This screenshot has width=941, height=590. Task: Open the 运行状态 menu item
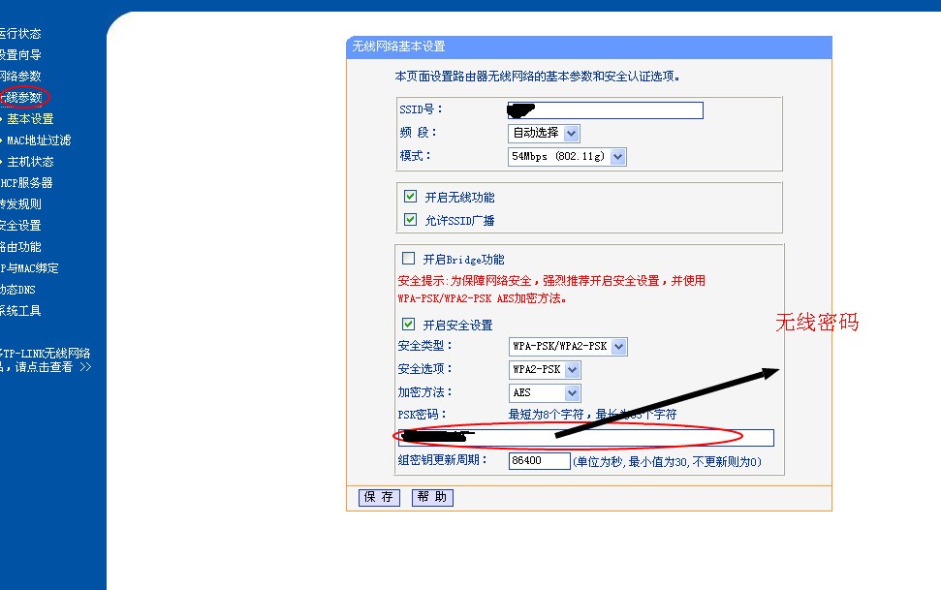(24, 32)
